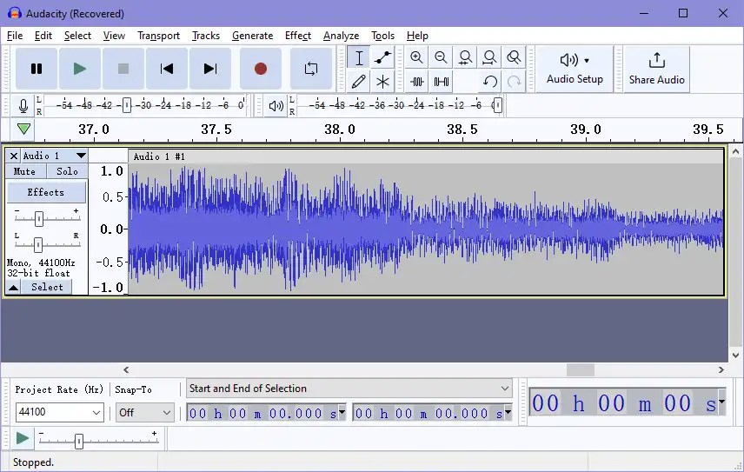This screenshot has height=472, width=744.
Task: Click the horizontal scroll left arrow
Action: point(126,369)
